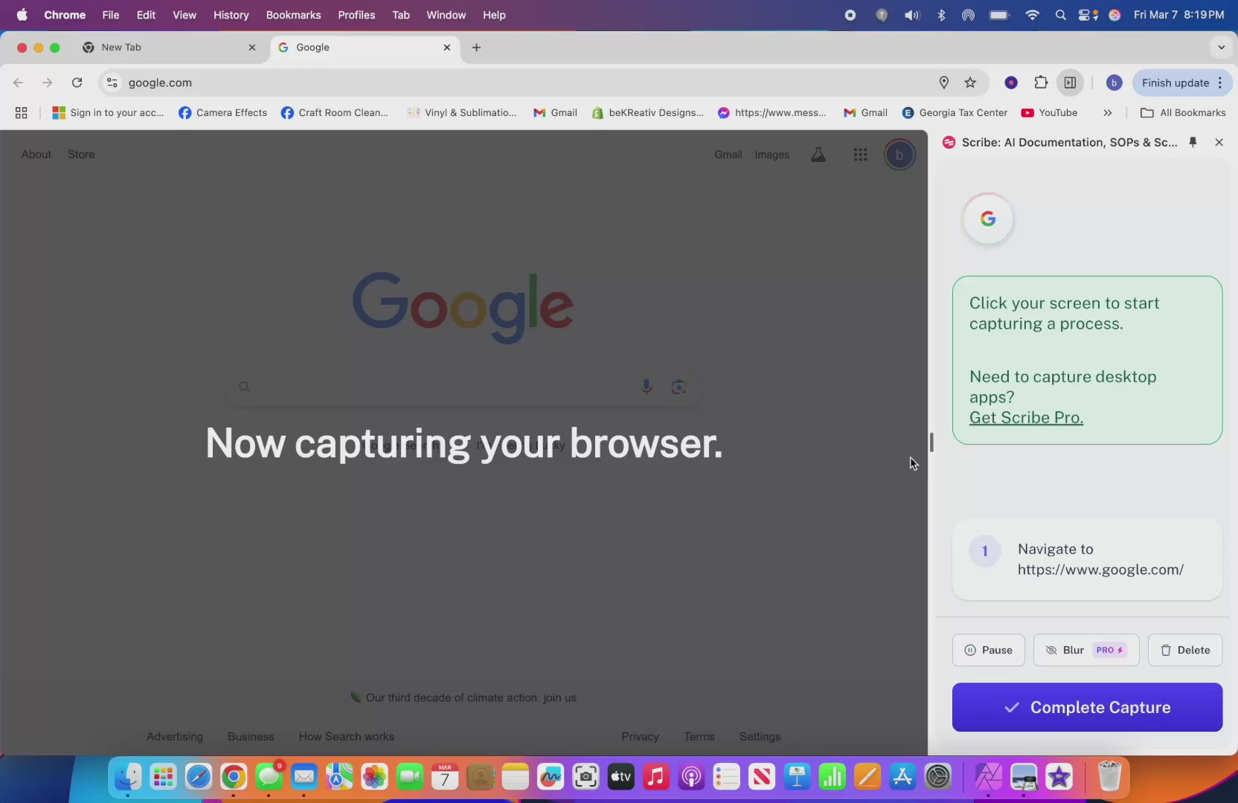The height and width of the screenshot is (803, 1238).
Task: Click the Scribe recording extension icon
Action: point(1011,83)
